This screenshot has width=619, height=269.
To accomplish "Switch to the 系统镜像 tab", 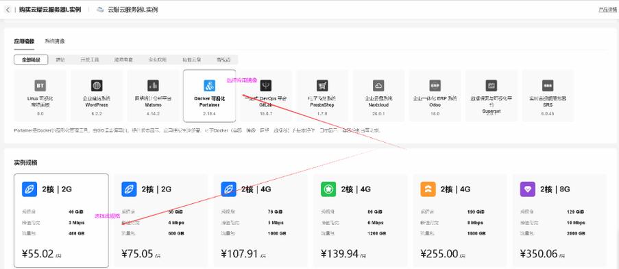I will tap(55, 41).
